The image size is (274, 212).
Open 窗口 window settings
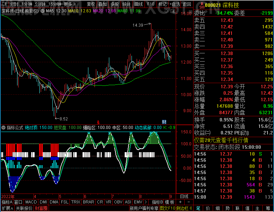click(18, 202)
